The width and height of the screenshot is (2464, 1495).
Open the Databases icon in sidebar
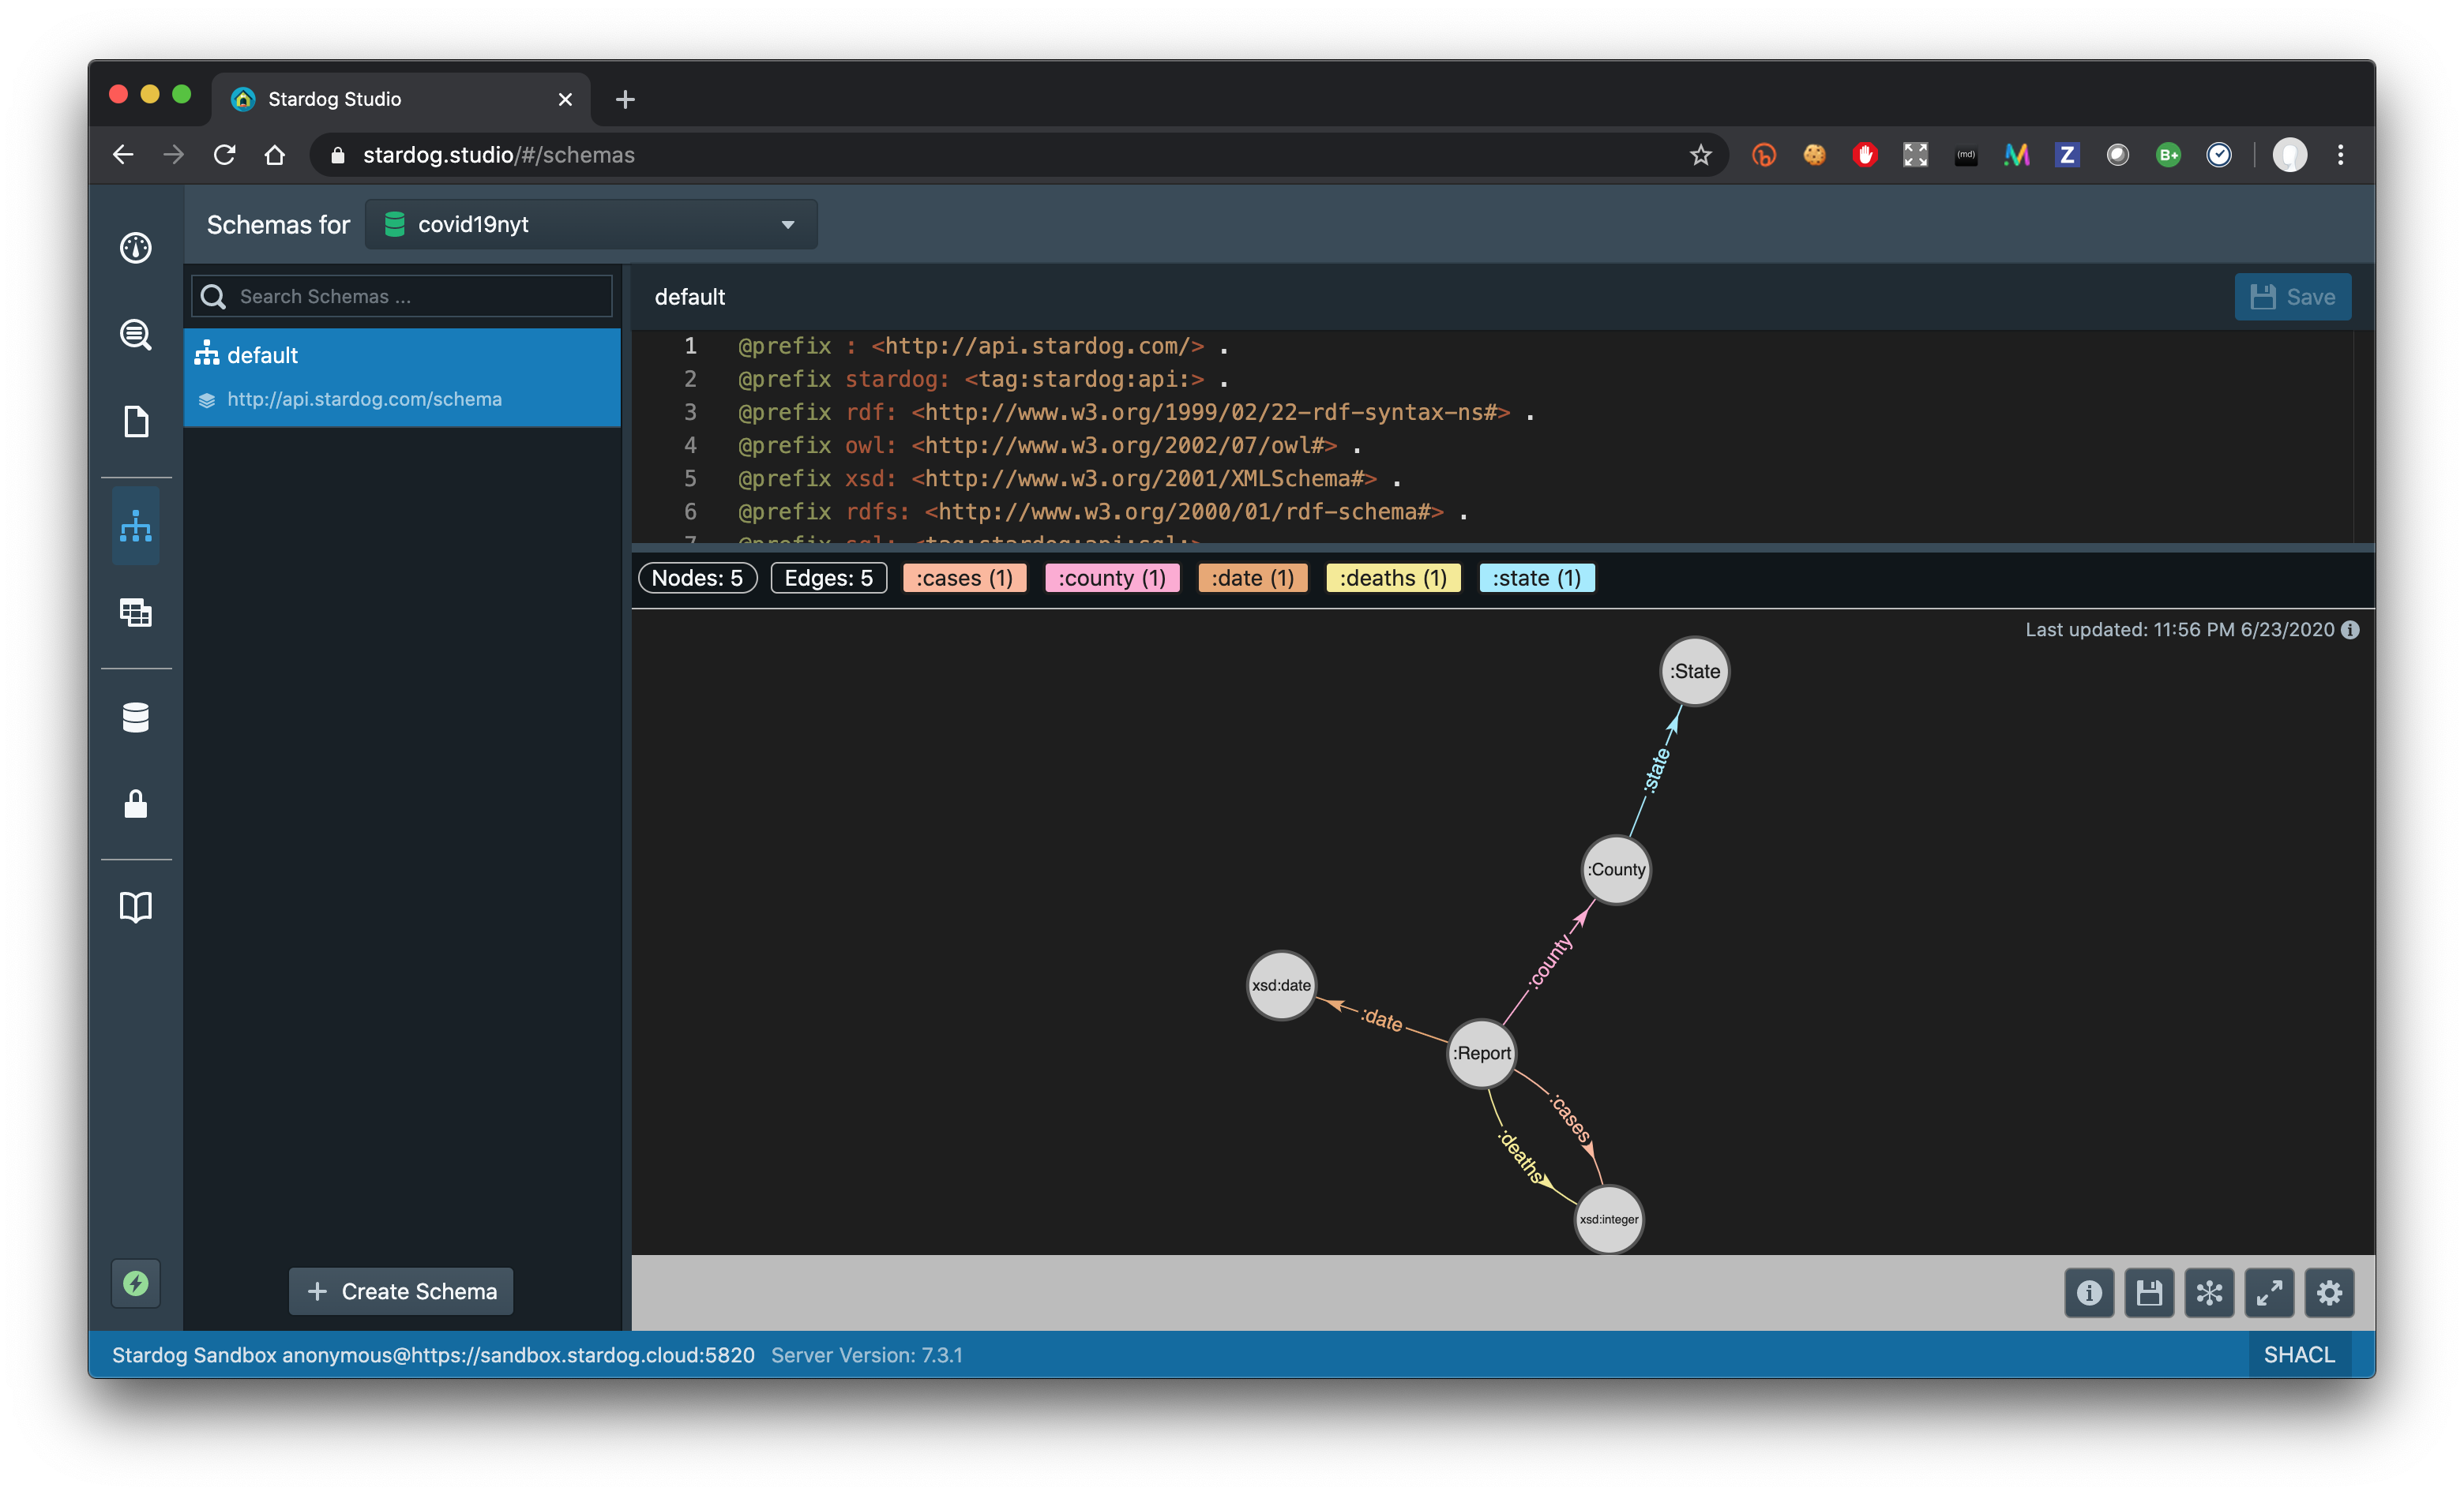[x=136, y=717]
